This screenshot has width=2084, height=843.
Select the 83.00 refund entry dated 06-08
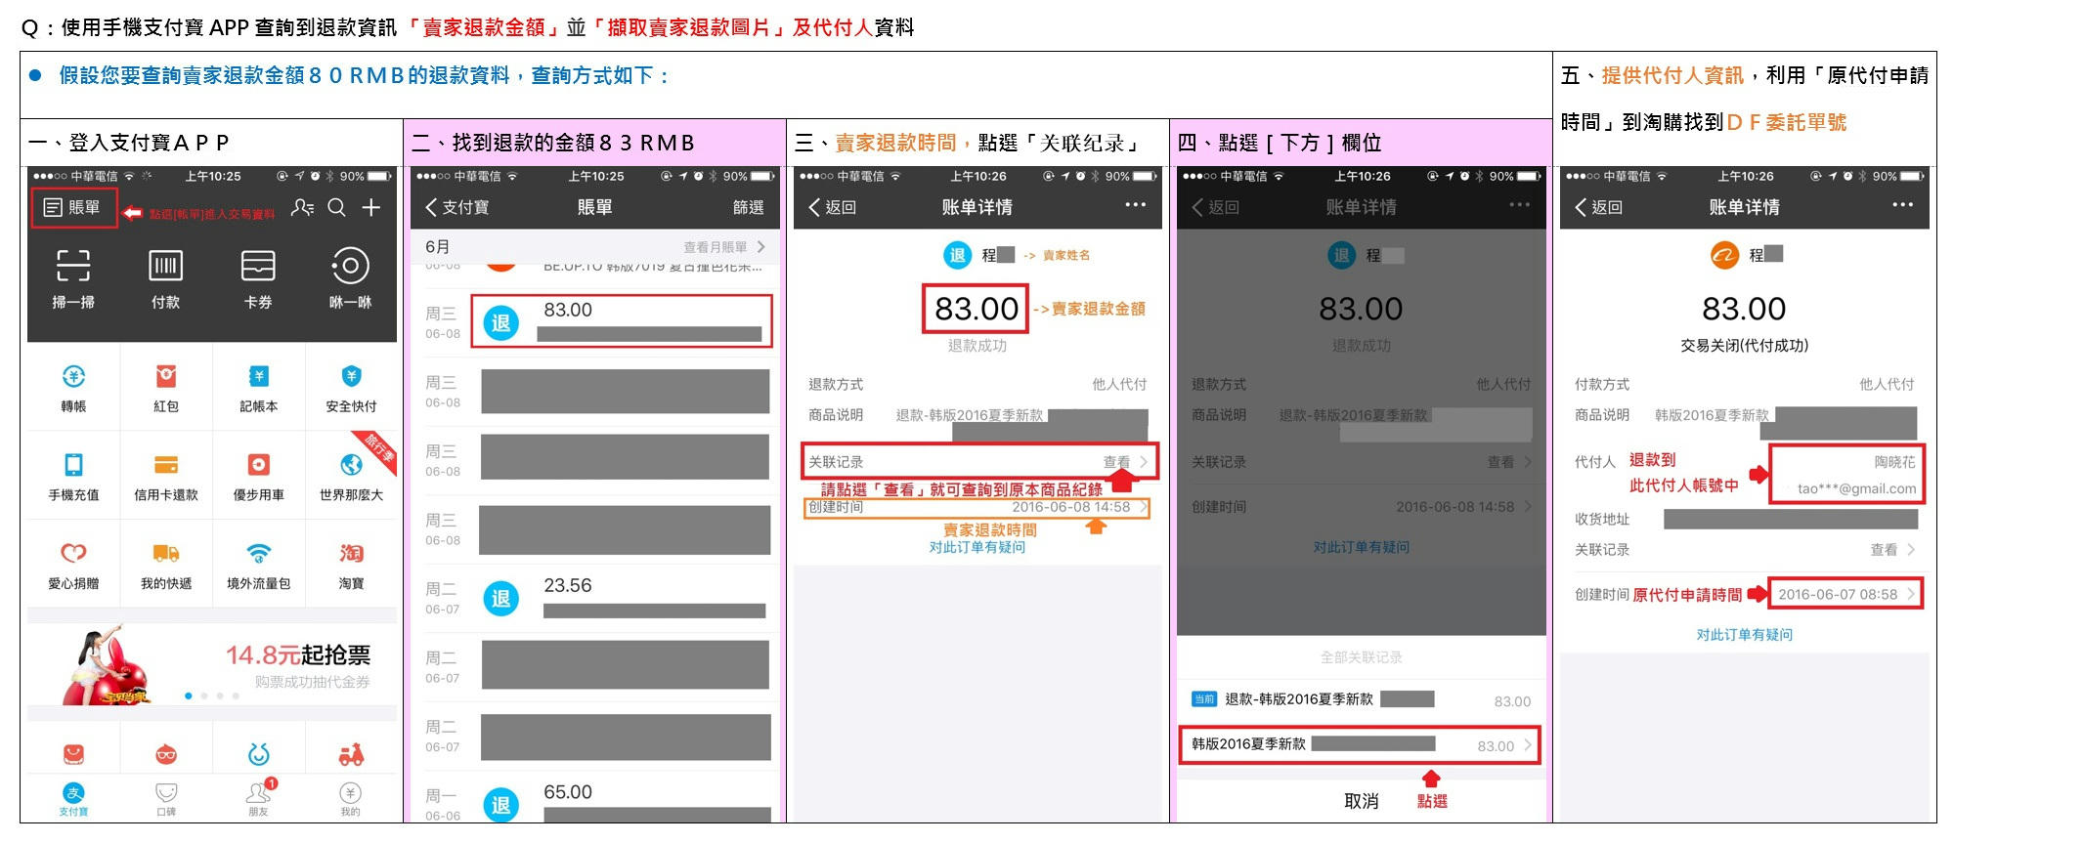coord(622,321)
